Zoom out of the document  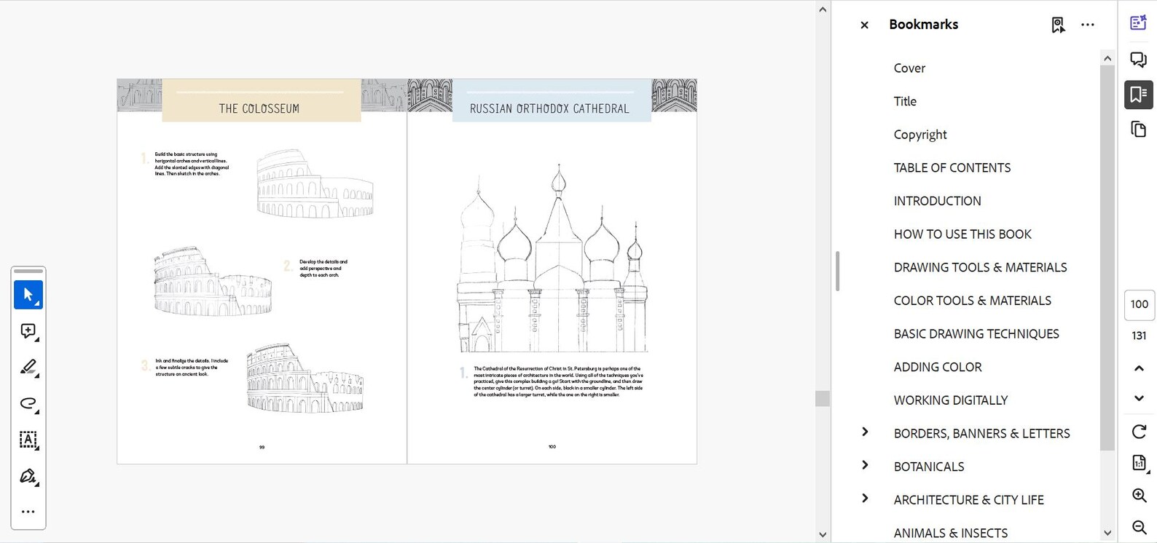pyautogui.click(x=1140, y=527)
